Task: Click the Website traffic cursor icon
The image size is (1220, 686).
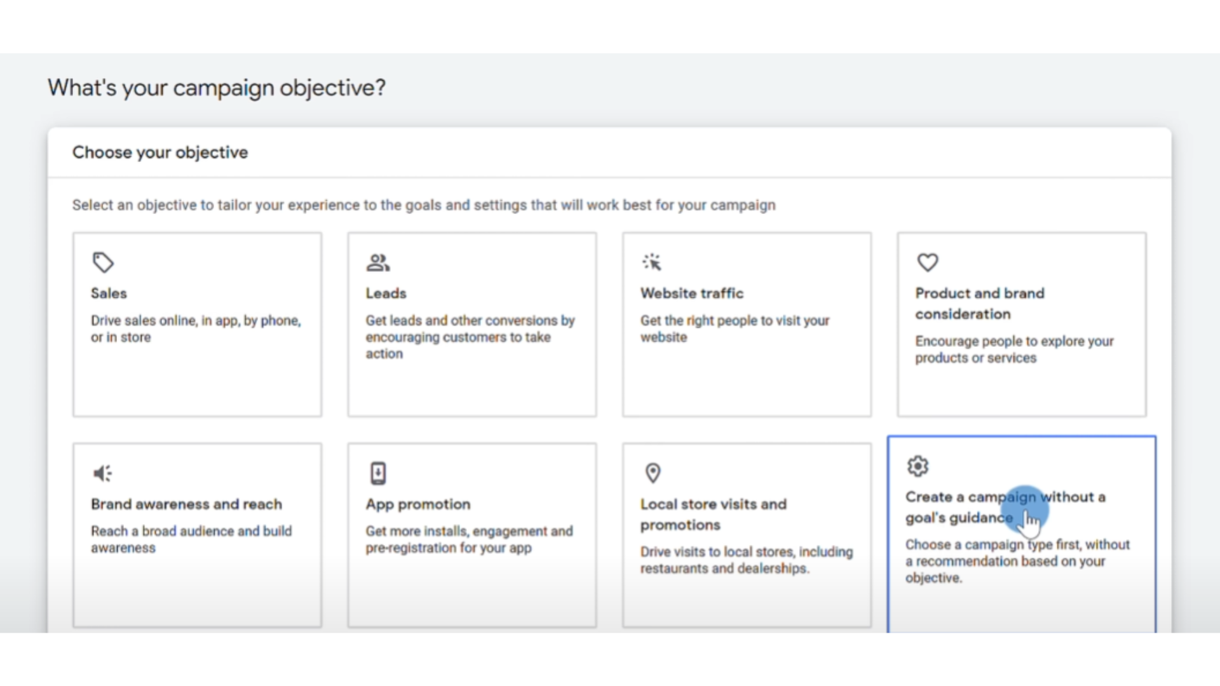Action: [x=653, y=262]
